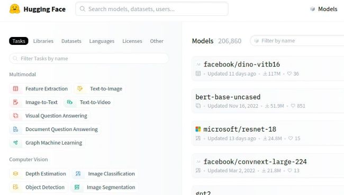Screen dimensions: 344x195
Task: Click the 206,860 models count
Action: [230, 41]
